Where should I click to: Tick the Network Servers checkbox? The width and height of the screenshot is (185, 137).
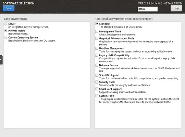coord(97,65)
